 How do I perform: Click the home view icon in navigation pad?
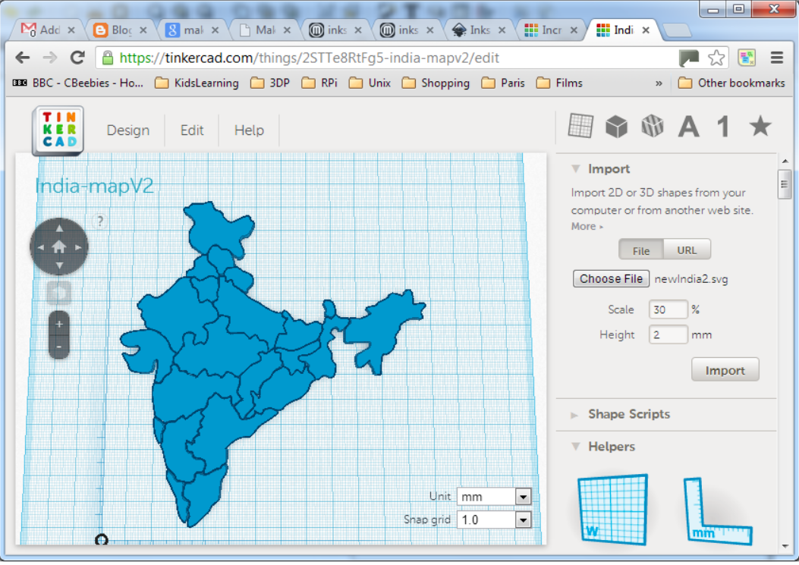(59, 246)
